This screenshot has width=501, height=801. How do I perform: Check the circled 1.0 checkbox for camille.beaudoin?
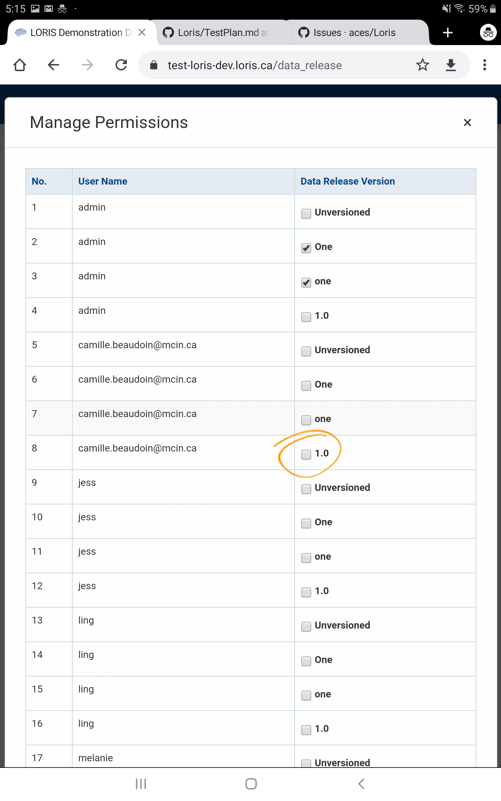pyautogui.click(x=306, y=455)
